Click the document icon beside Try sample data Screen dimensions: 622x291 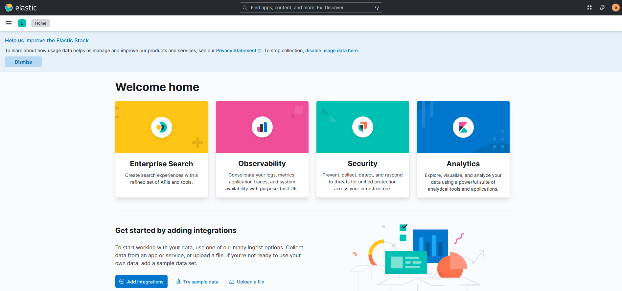(178, 281)
